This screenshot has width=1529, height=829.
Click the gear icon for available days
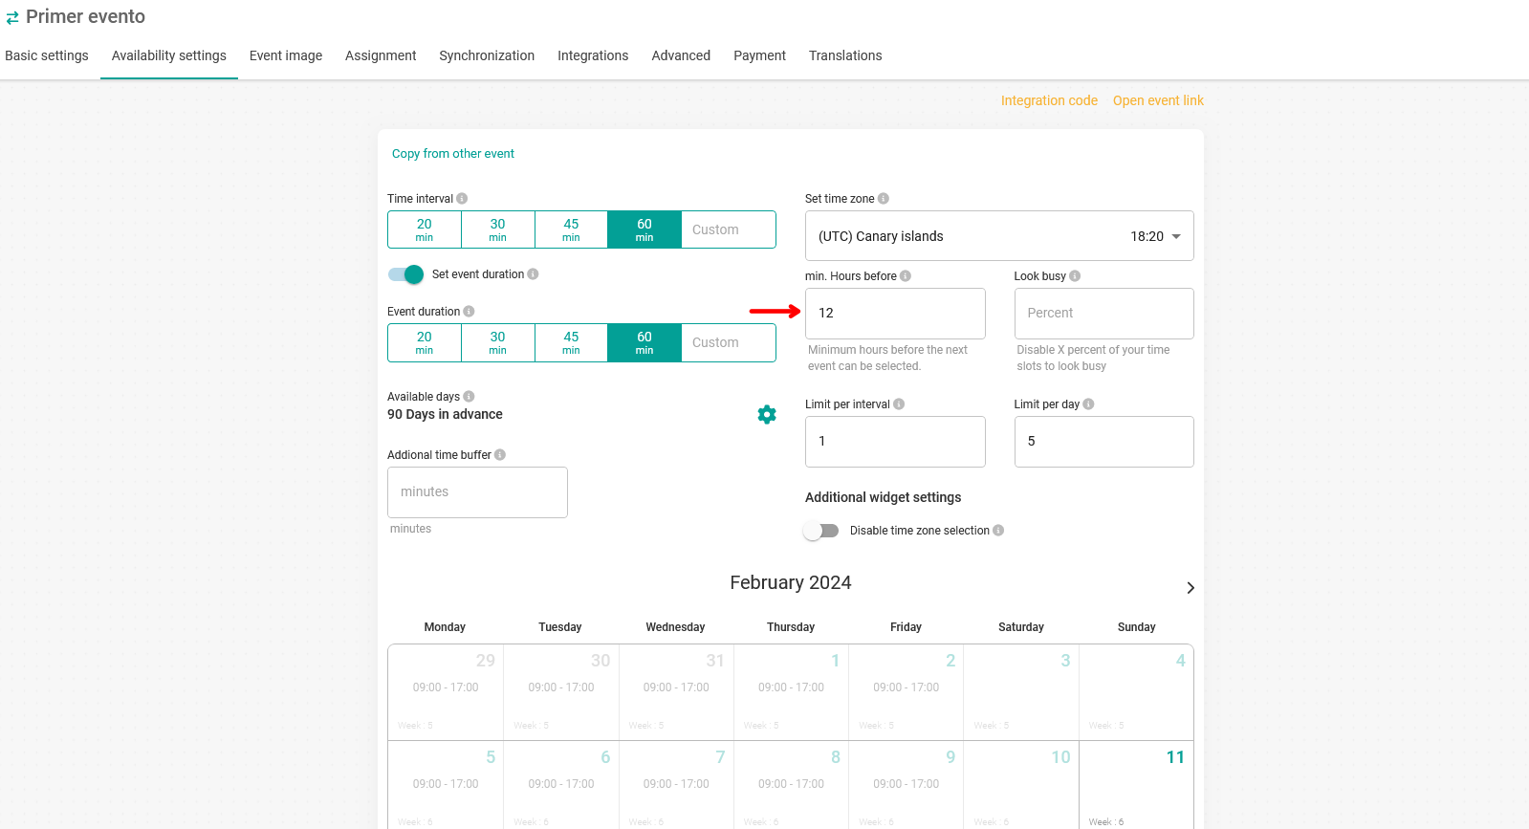766,414
